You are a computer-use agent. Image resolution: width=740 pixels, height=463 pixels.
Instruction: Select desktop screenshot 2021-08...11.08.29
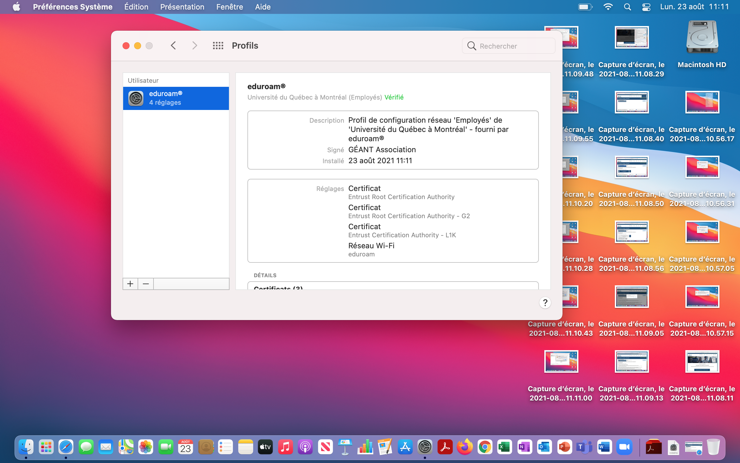pos(631,52)
